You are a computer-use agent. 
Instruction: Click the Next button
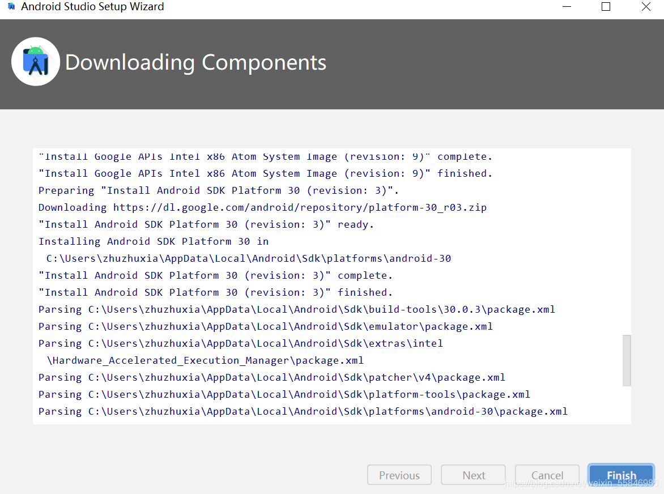coord(474,475)
